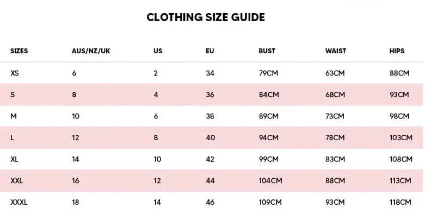This screenshot has width=425, height=213.
Task: Select the BUST column header
Action: pos(267,51)
